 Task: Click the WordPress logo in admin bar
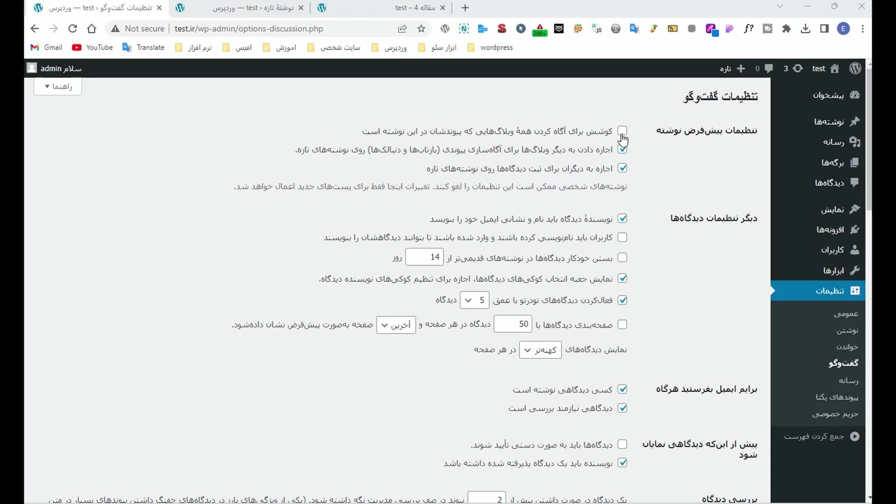point(855,69)
